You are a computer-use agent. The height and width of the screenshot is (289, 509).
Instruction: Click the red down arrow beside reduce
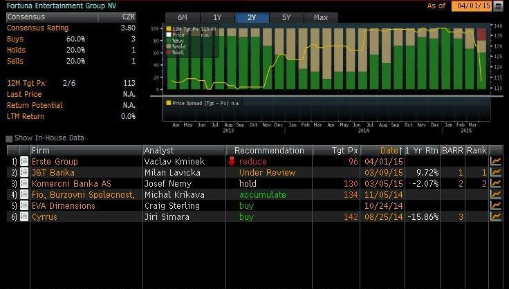(x=232, y=161)
